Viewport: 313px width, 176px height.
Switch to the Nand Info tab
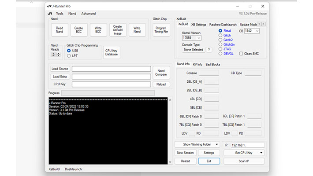[183, 64]
